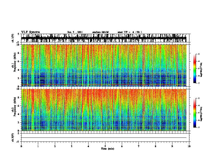
Task: Click time axis tick label "6"
Action: click(122, 146)
